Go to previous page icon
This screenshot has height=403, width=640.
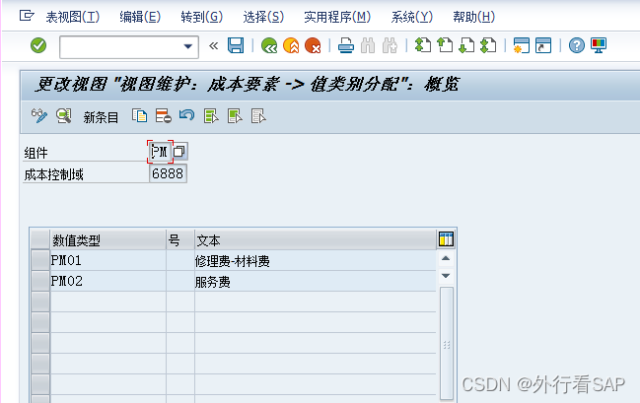point(445,45)
